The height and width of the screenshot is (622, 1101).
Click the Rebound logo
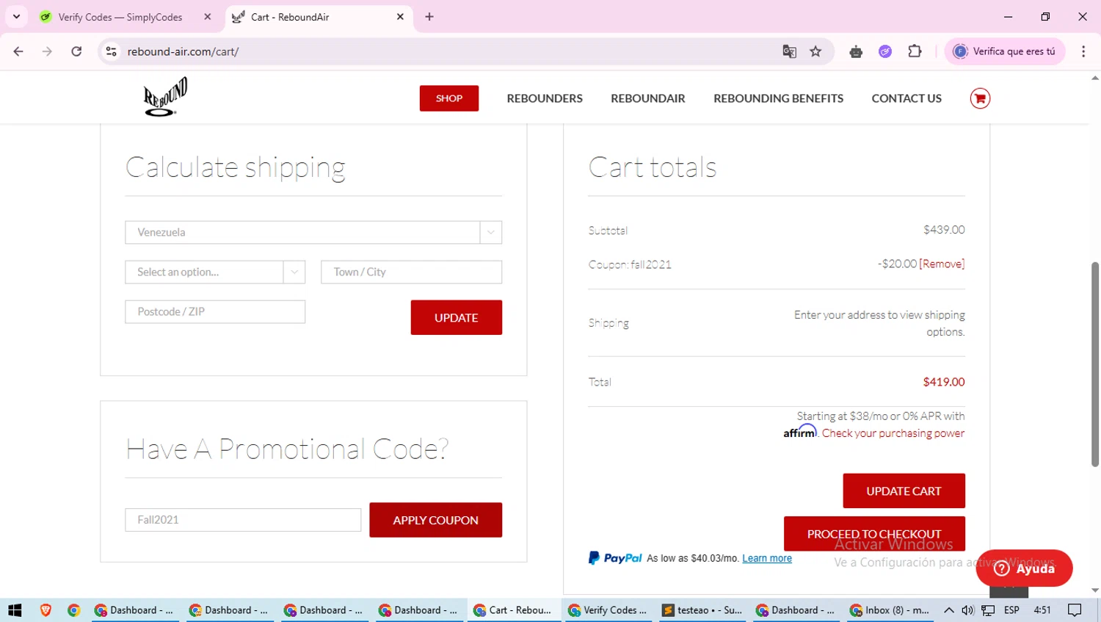165,97
